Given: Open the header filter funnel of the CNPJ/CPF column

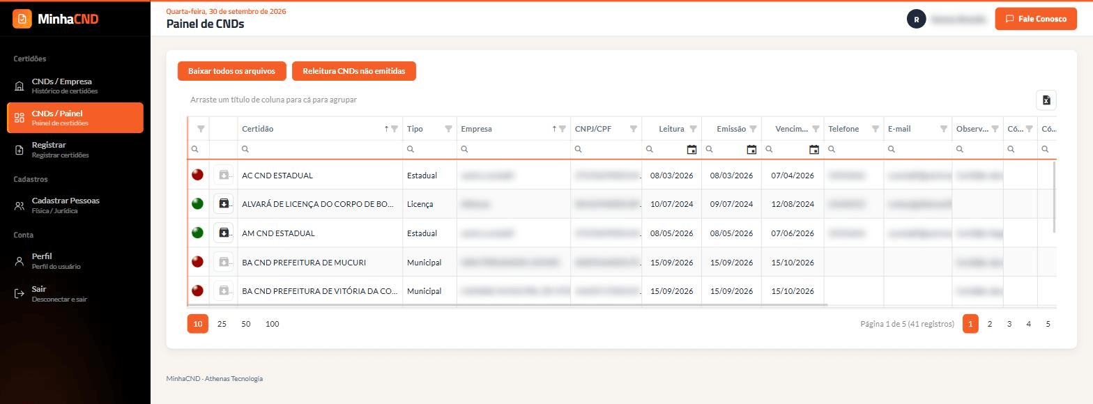Looking at the screenshot, I should (634, 129).
